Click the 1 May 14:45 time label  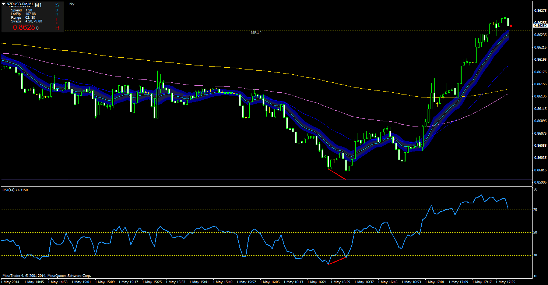click(x=34, y=282)
